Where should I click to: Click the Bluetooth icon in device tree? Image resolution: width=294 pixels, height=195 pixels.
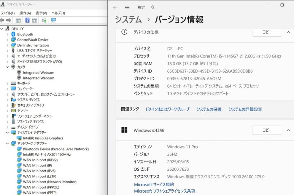coord(13,34)
